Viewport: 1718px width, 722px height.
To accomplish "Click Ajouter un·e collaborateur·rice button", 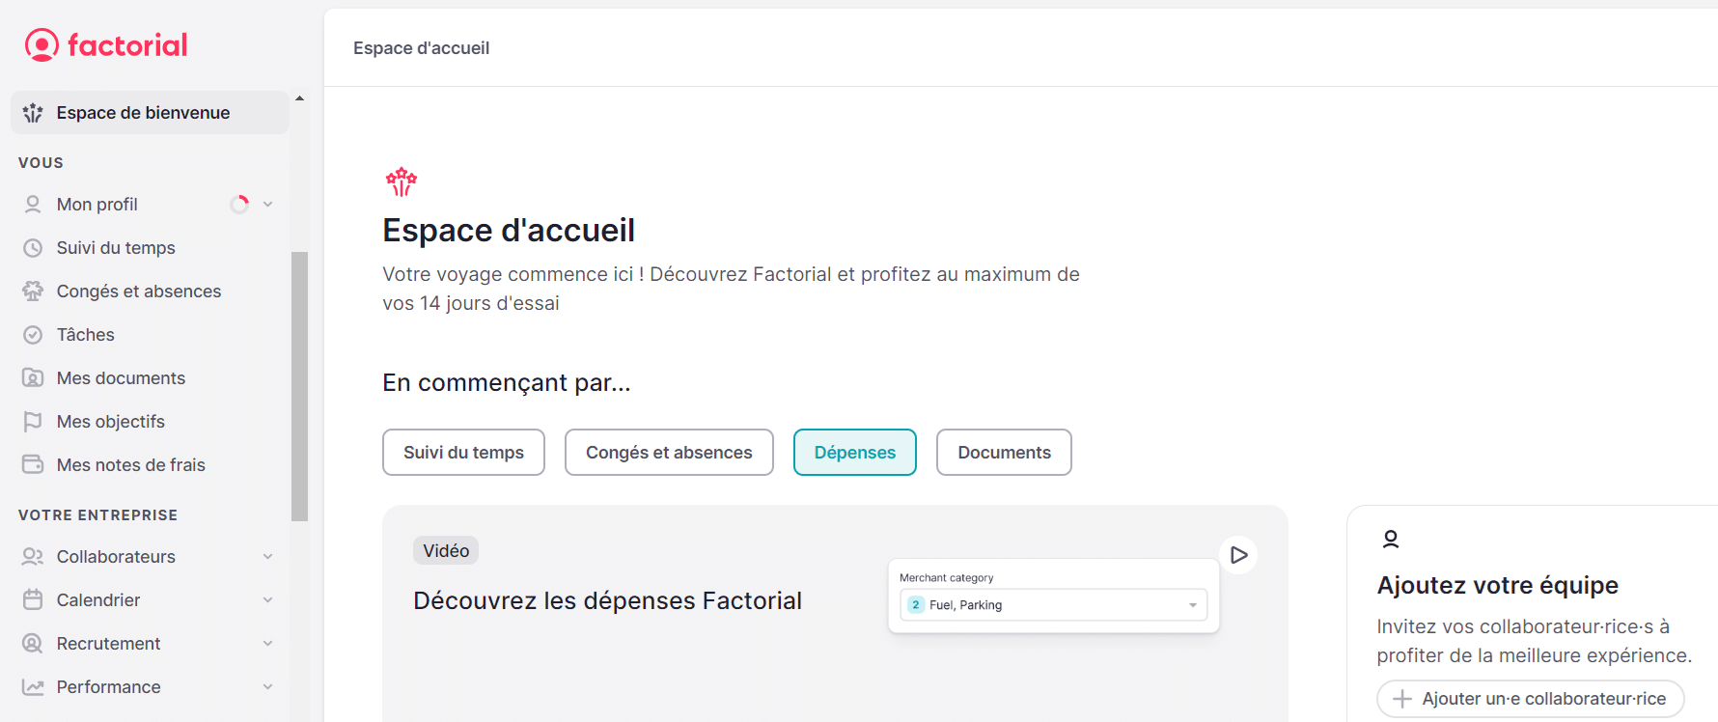I will point(1531,699).
